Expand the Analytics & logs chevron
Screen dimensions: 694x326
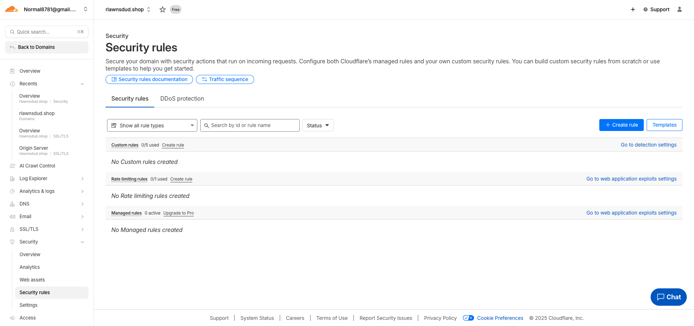pos(82,191)
